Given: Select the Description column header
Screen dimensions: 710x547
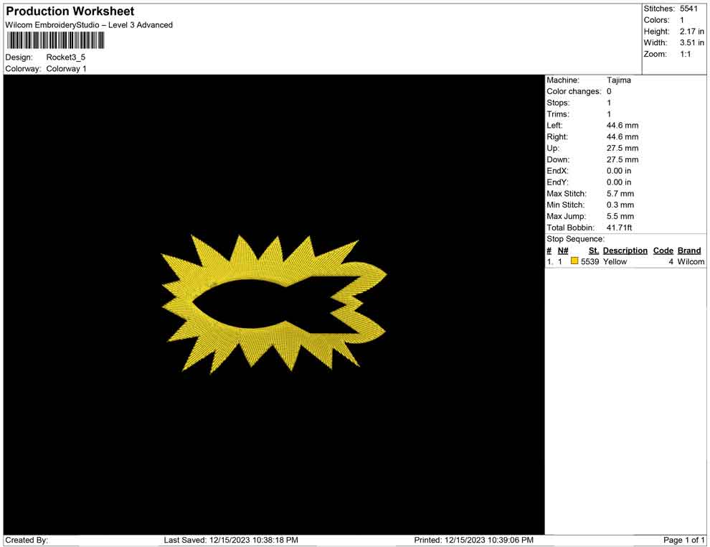Looking at the screenshot, I should click(x=625, y=251).
